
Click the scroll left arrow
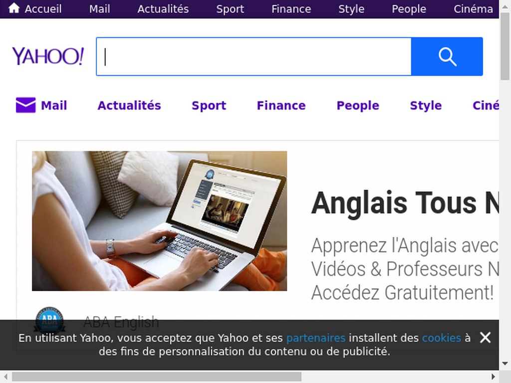[x=5, y=377]
